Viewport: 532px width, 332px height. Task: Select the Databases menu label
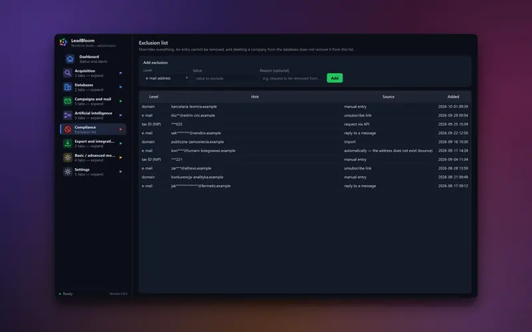coord(84,85)
